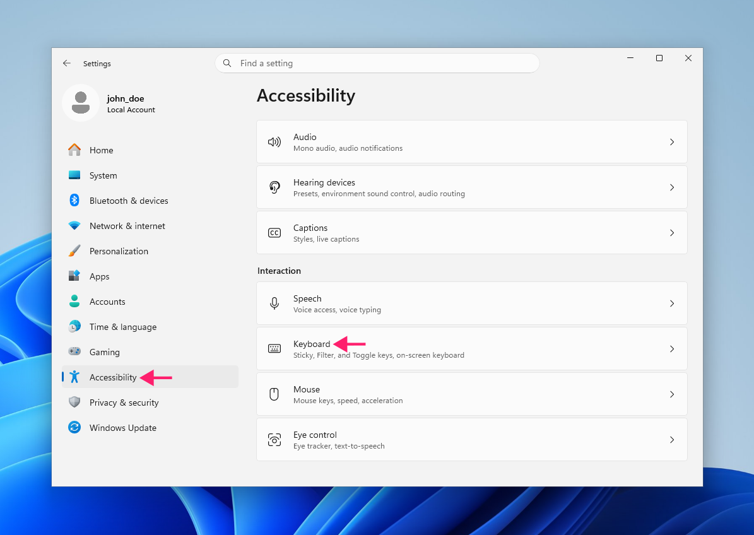
Task: Click the Accessibility figure icon
Action: tap(74, 377)
